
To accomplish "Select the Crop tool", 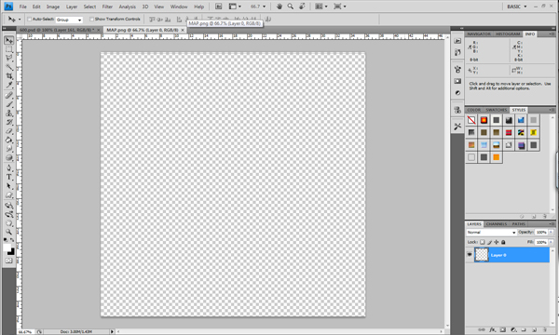I will click(x=9, y=75).
